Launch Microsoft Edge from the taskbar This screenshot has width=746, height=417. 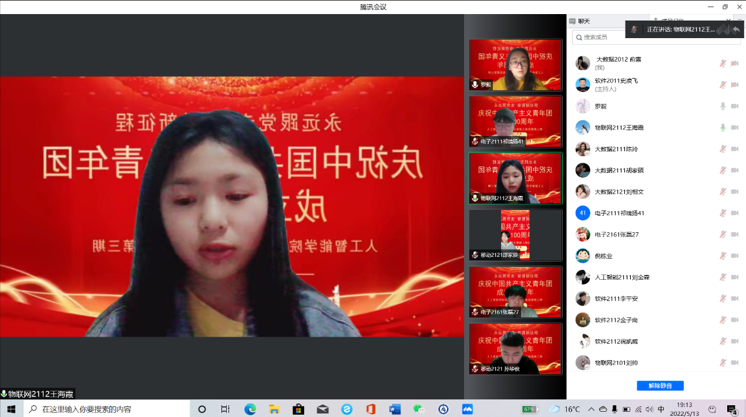click(250, 409)
